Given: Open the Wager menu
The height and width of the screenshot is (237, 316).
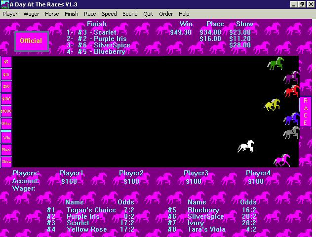Looking at the screenshot, I should (x=31, y=14).
